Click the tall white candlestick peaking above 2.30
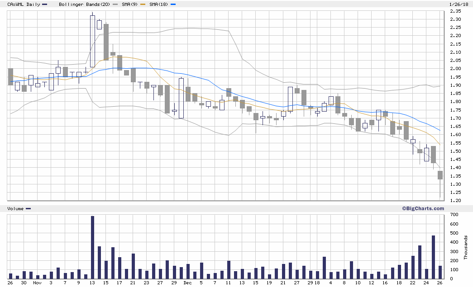473x287 pixels. [92, 41]
